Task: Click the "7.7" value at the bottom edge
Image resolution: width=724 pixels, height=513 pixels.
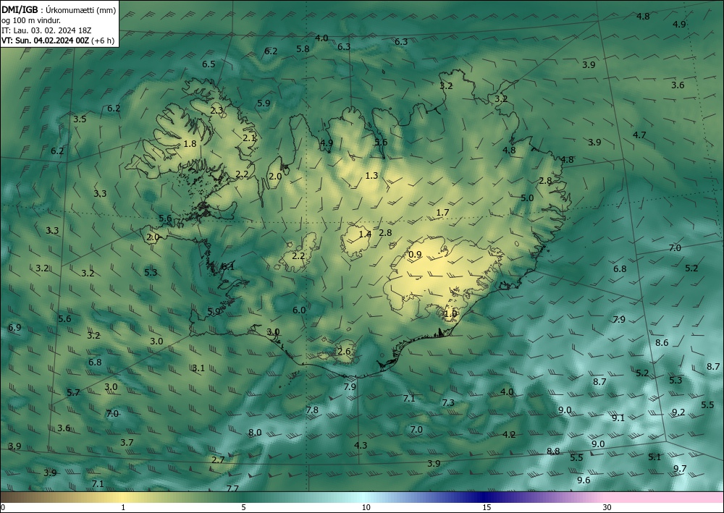Action: pyautogui.click(x=232, y=488)
